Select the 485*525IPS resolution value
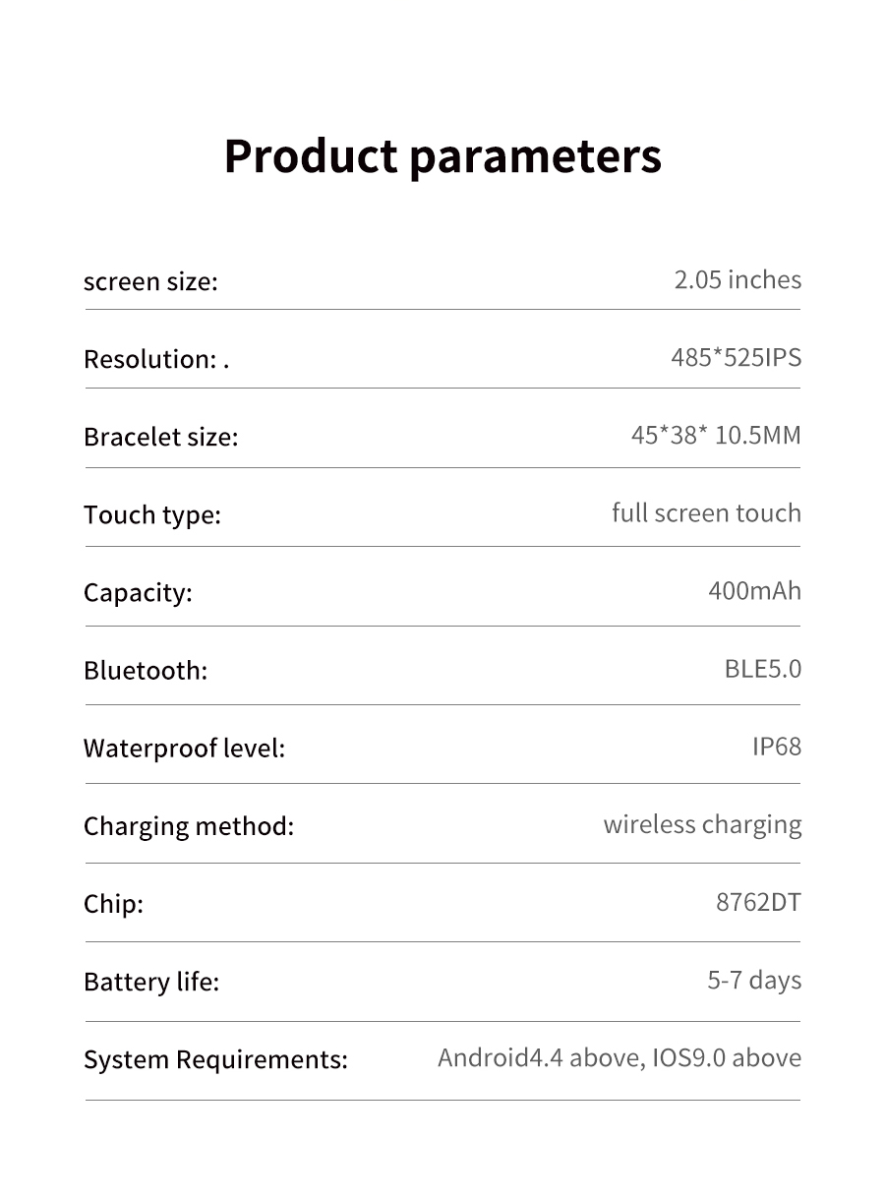The width and height of the screenshot is (885, 1199). click(x=736, y=358)
